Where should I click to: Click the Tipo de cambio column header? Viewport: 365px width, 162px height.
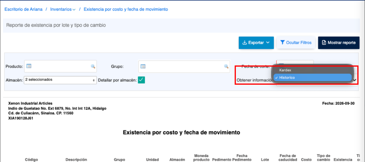click(323, 158)
